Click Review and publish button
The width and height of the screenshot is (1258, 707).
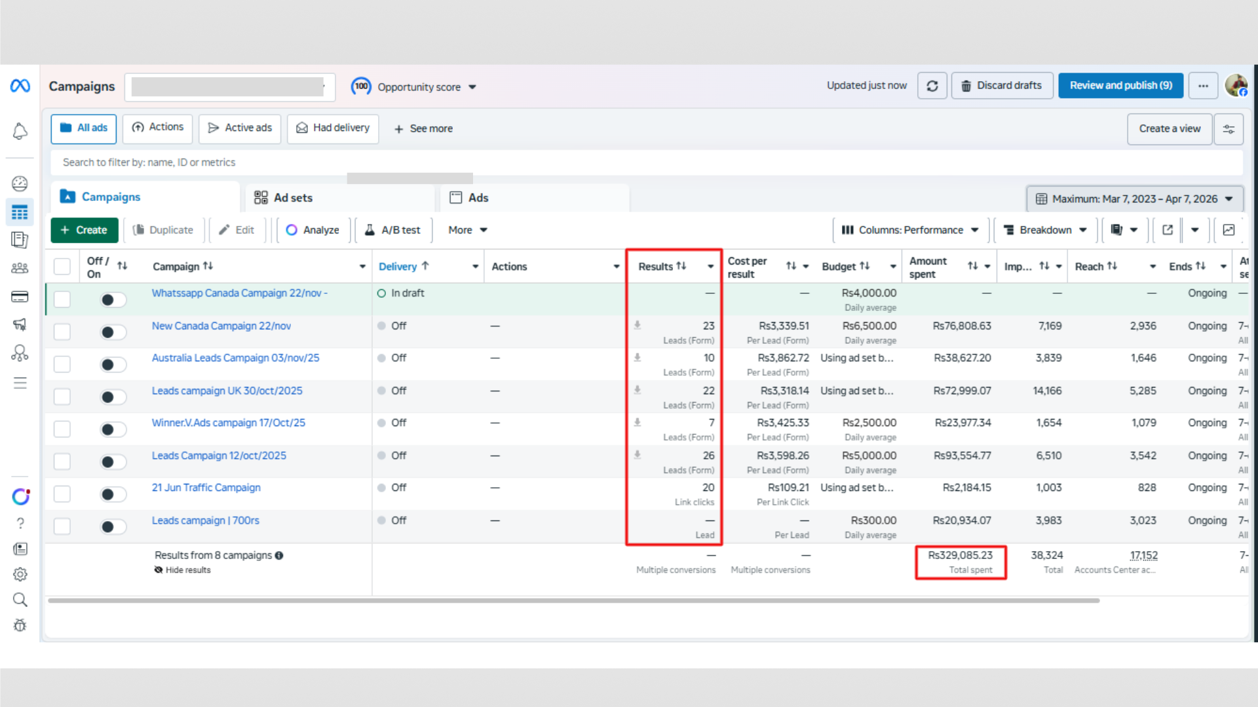click(1120, 86)
